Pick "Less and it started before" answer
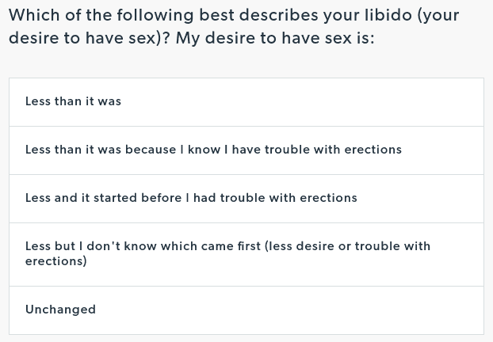The image size is (493, 342). (246, 199)
